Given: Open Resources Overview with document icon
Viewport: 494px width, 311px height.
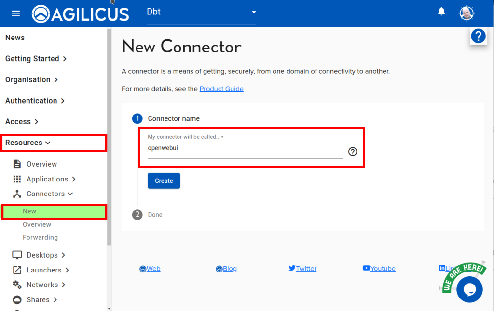Looking at the screenshot, I should pyautogui.click(x=41, y=164).
